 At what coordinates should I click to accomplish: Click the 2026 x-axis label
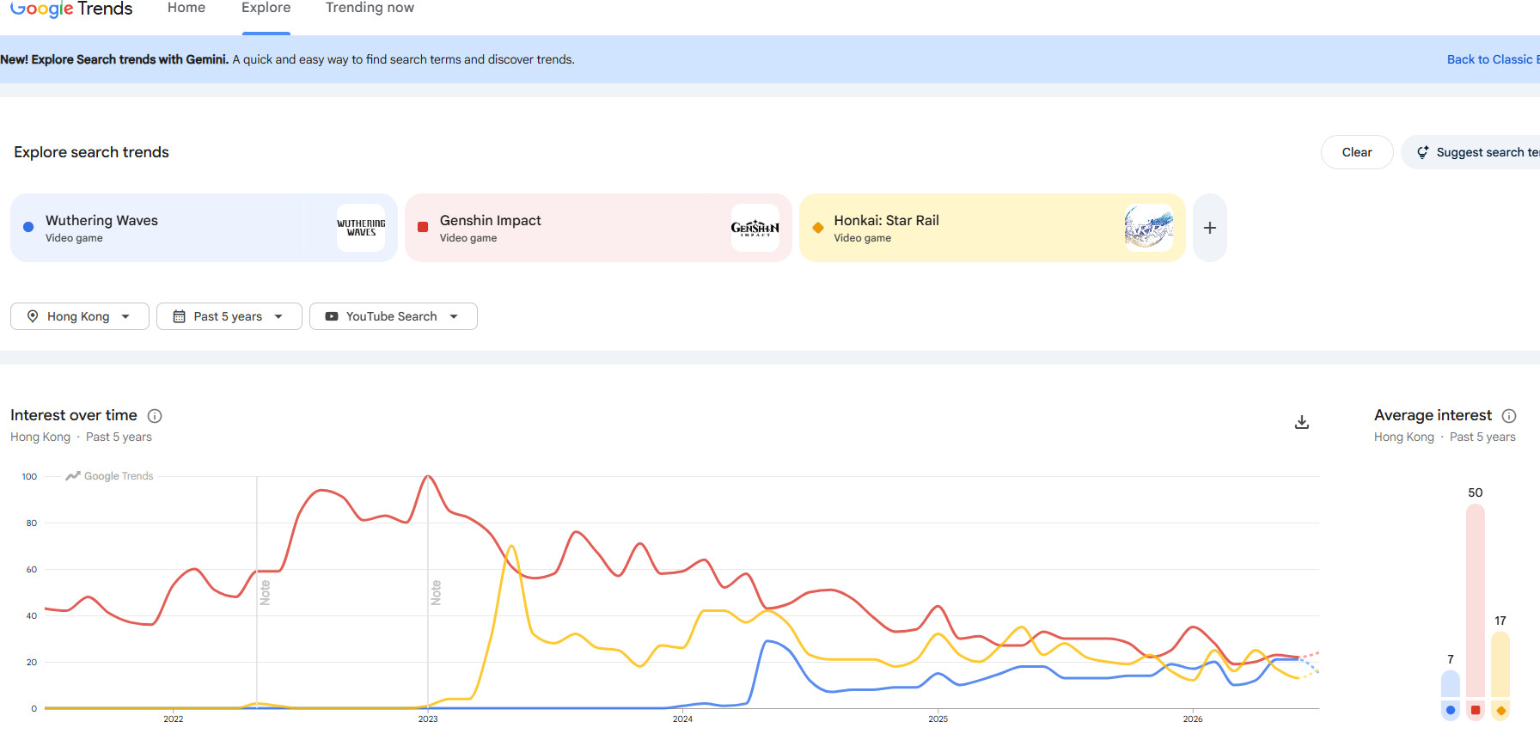(1193, 719)
